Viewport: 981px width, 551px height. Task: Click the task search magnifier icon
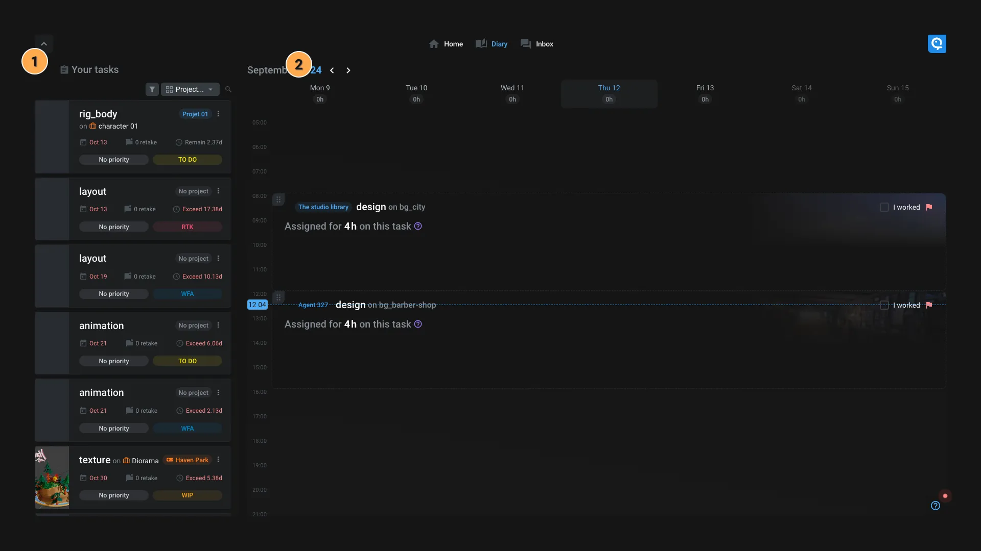click(x=228, y=89)
